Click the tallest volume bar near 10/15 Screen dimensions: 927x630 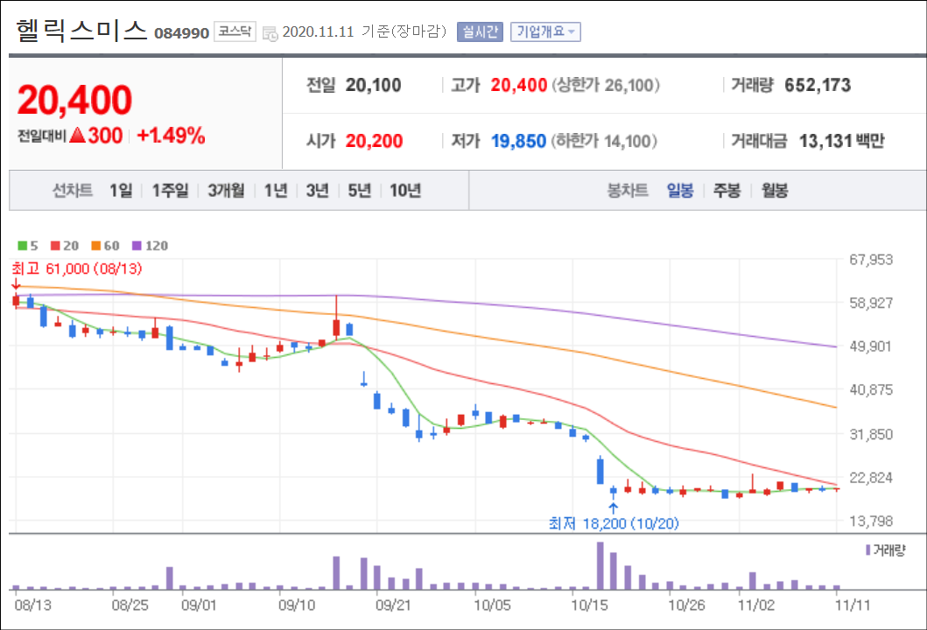[x=600, y=565]
